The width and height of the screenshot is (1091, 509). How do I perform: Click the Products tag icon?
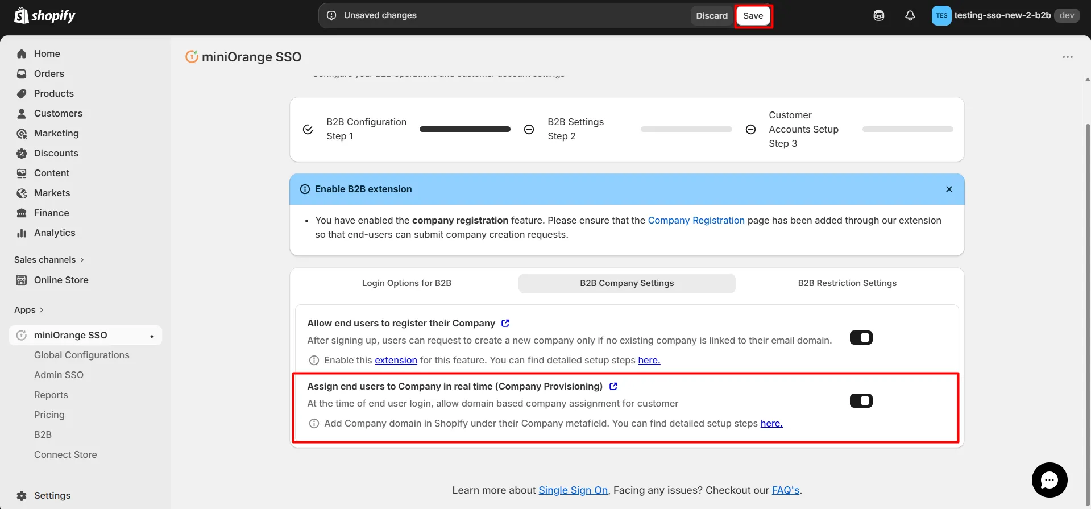point(22,93)
